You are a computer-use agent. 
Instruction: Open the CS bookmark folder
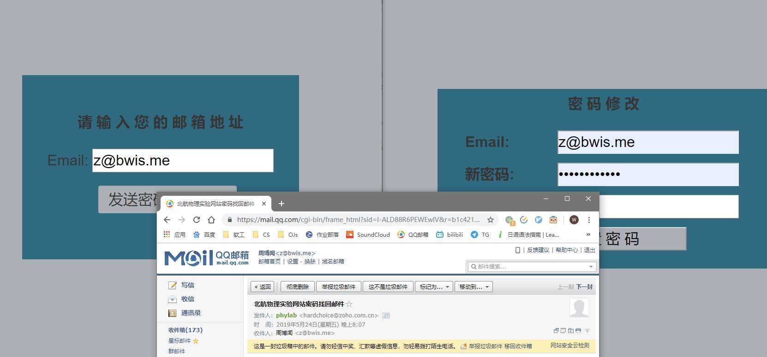tap(261, 234)
